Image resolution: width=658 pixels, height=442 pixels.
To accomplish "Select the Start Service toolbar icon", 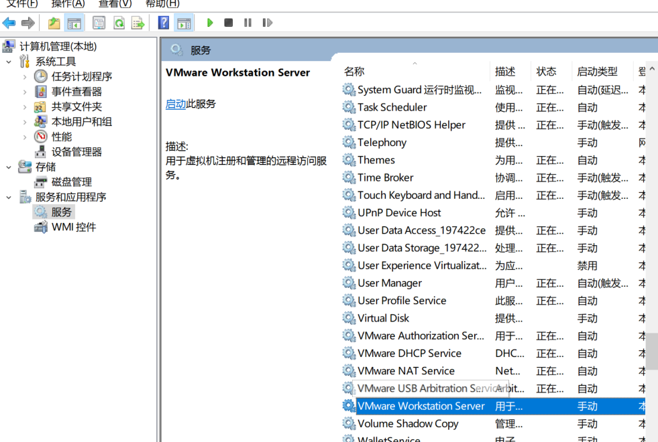I will point(209,22).
